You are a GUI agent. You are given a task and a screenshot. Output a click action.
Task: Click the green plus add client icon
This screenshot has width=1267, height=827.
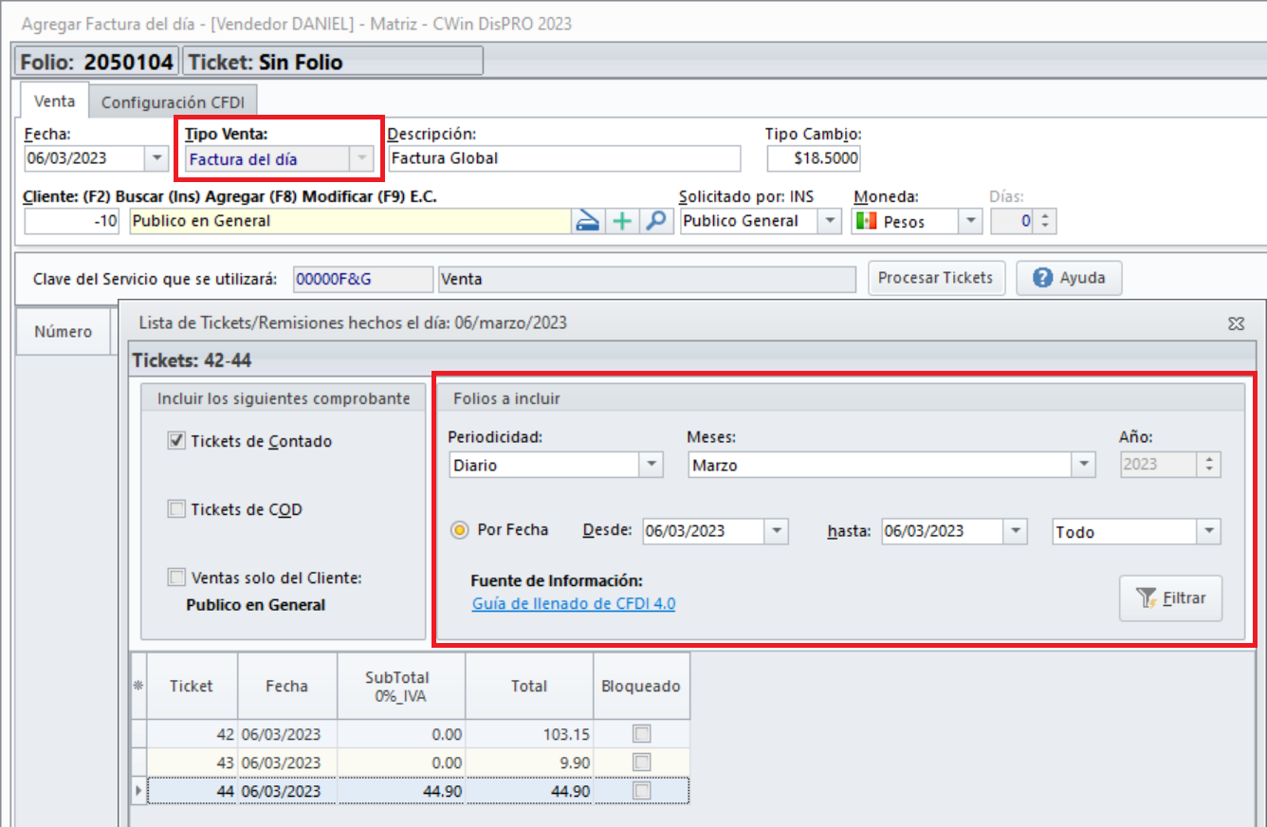click(621, 221)
